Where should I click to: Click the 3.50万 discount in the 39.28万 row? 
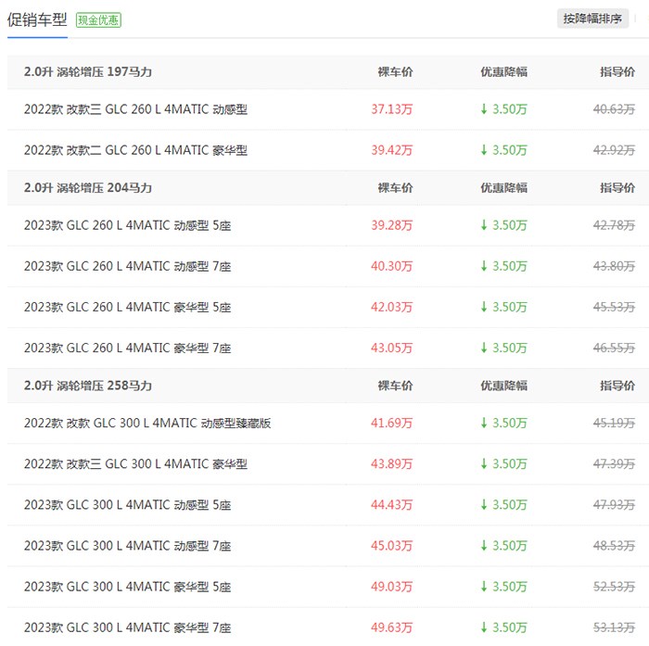point(503,225)
